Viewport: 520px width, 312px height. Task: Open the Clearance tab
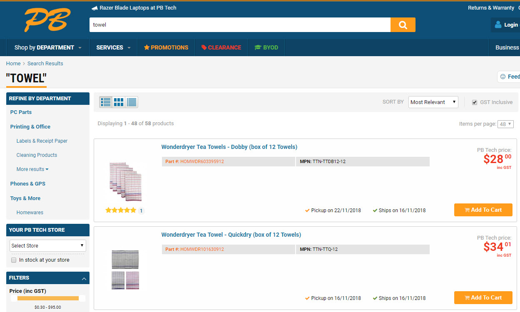coord(221,47)
